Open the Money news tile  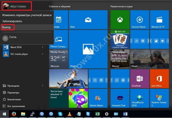tap(120, 59)
